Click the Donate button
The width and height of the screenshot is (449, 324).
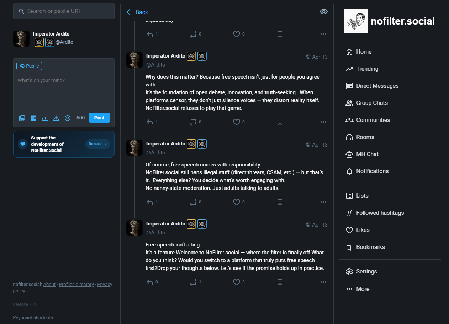click(97, 144)
